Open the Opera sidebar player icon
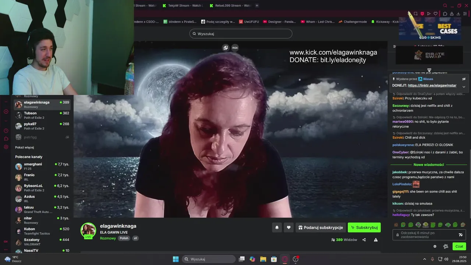The width and height of the screenshot is (471, 265). tap(6, 112)
